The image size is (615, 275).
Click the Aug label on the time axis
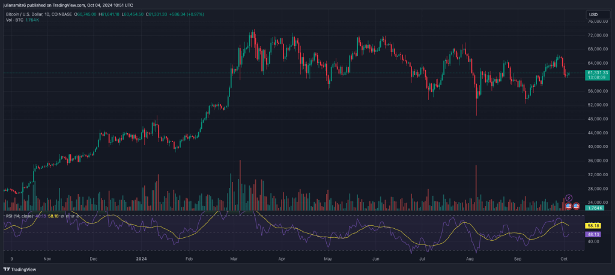[x=470, y=259]
